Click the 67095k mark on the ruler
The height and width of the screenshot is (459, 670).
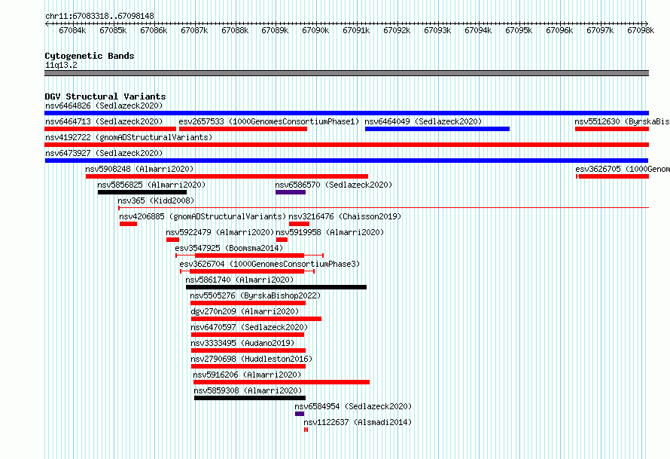click(519, 30)
